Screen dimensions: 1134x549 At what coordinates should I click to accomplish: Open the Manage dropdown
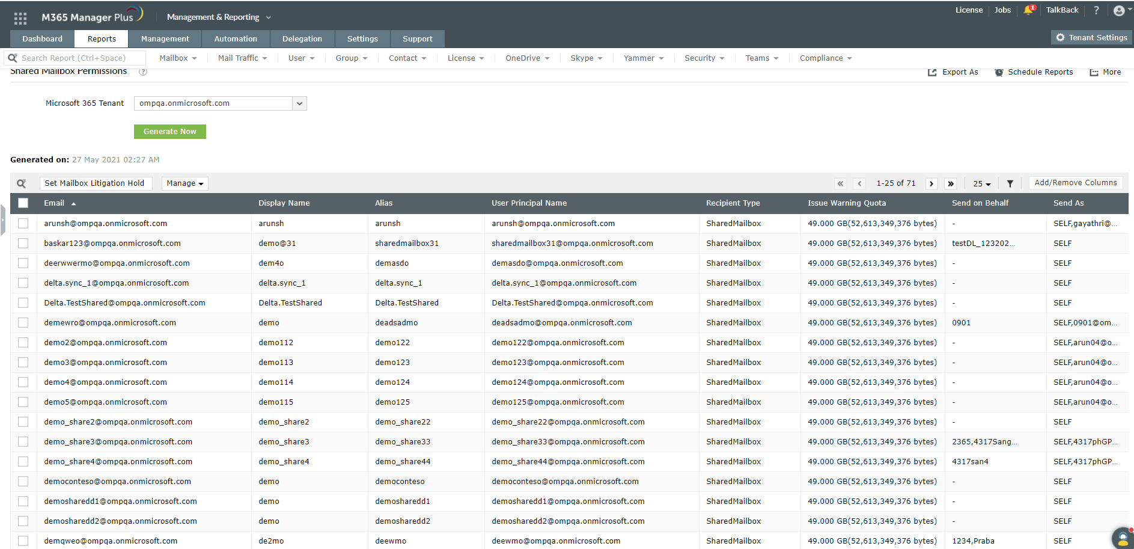(184, 183)
